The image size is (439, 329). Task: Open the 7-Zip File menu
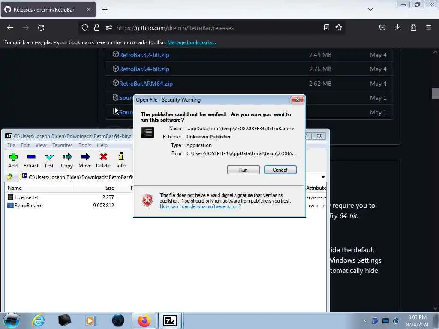coord(11,145)
